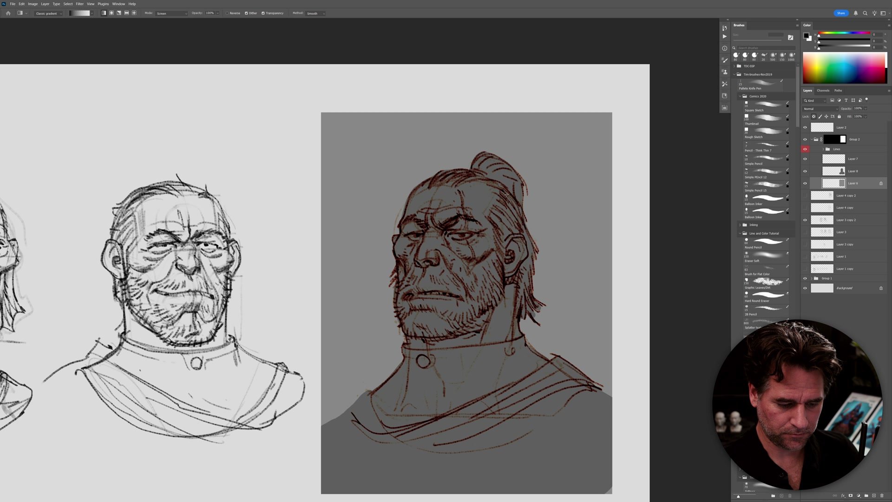The image size is (892, 502).
Task: Open the gradient picker dropdown arrow
Action: click(92, 13)
